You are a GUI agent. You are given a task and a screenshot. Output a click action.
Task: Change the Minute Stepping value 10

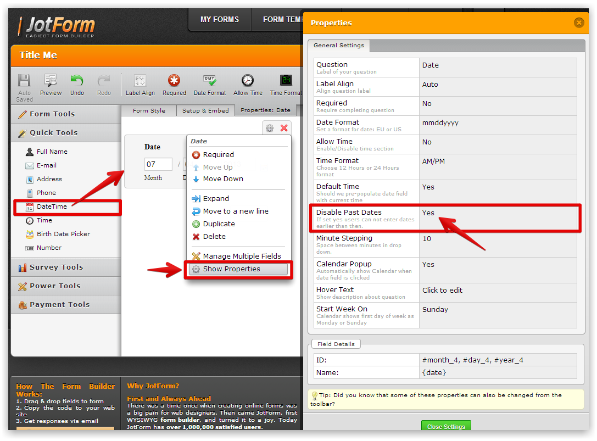coord(498,244)
